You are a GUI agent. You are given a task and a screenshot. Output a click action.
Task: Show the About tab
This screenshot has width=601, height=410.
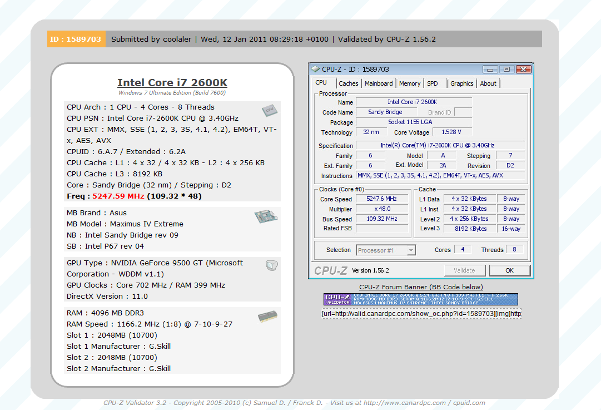[x=488, y=83]
